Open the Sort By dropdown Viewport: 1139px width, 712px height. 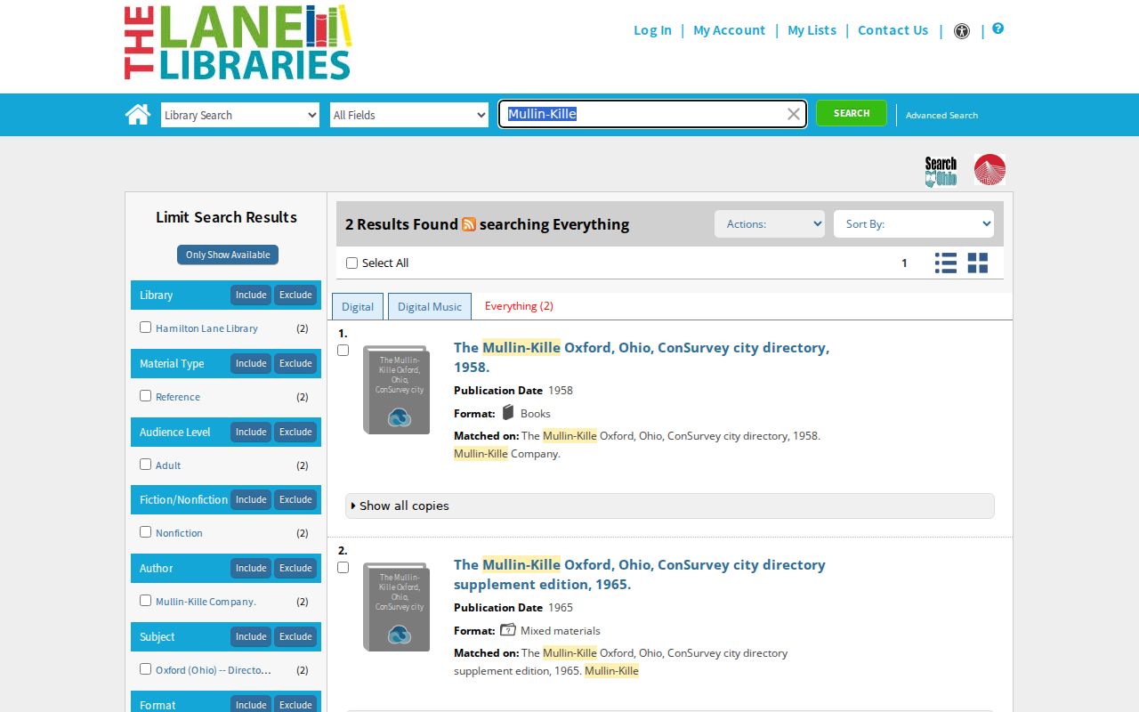(914, 224)
